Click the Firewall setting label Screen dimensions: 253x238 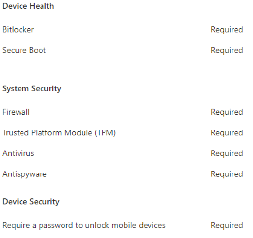[x=16, y=112]
